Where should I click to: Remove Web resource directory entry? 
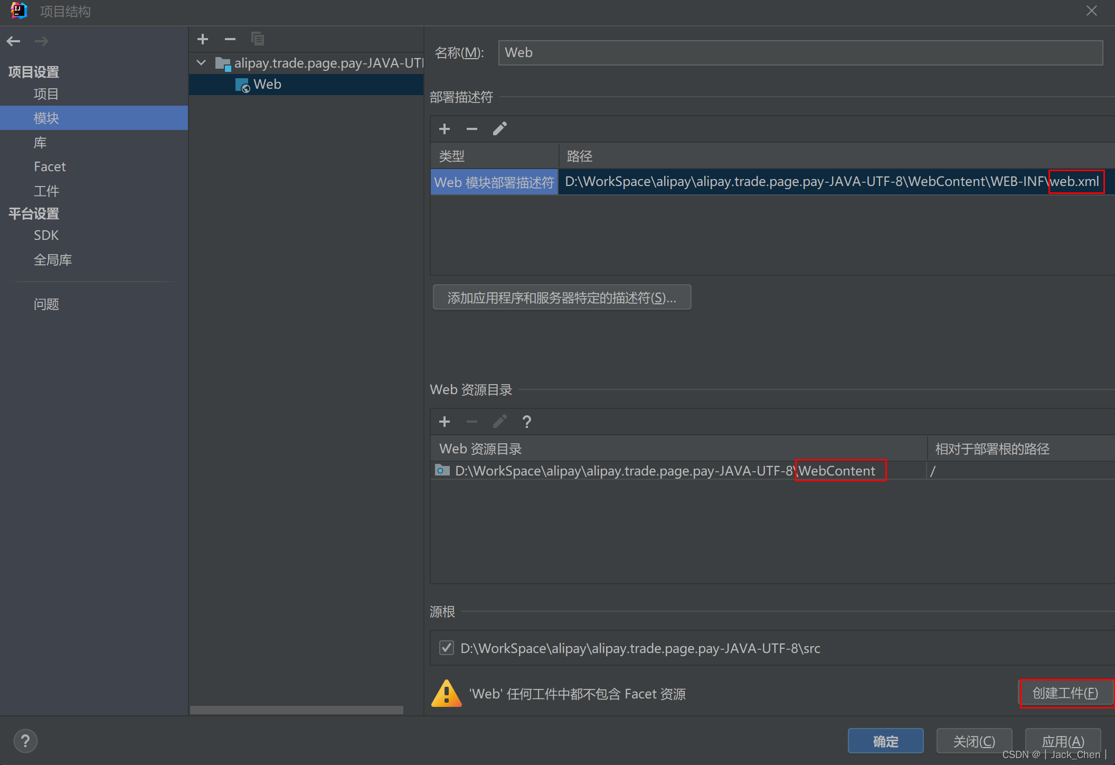[x=472, y=422]
